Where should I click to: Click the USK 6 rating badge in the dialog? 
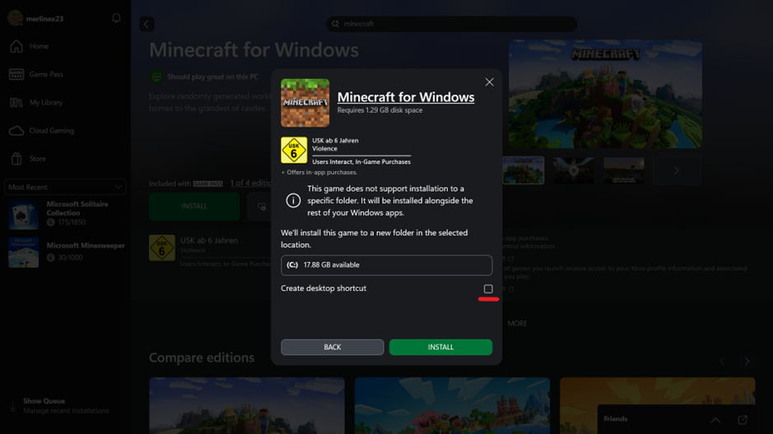[294, 150]
